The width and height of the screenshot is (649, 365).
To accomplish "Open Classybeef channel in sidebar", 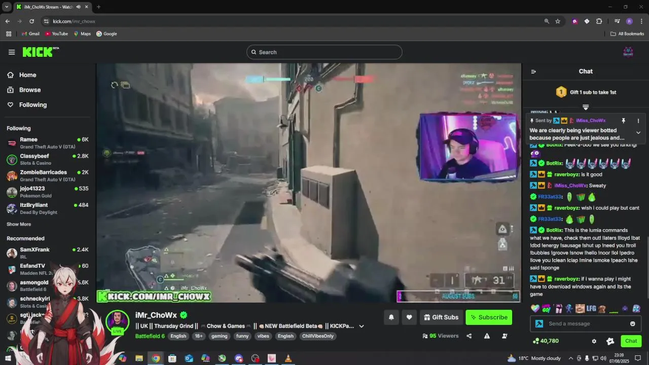I will pyautogui.click(x=48, y=160).
